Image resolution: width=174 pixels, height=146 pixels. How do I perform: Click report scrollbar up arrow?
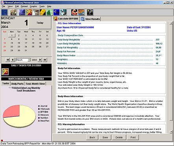coord(171,23)
